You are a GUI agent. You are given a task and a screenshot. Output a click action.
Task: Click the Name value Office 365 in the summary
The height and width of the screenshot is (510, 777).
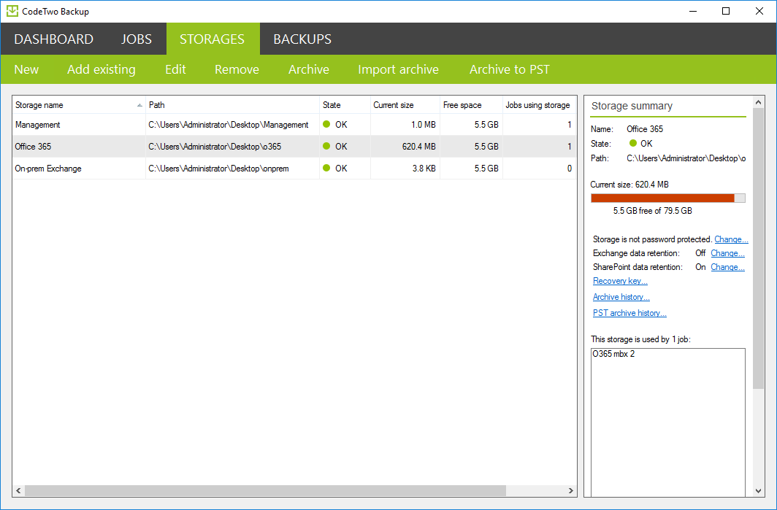(645, 128)
